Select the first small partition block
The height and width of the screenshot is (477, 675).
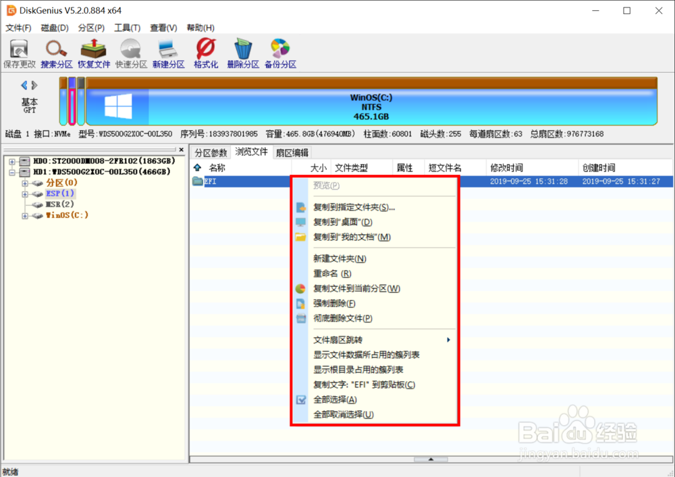pyautogui.click(x=63, y=101)
